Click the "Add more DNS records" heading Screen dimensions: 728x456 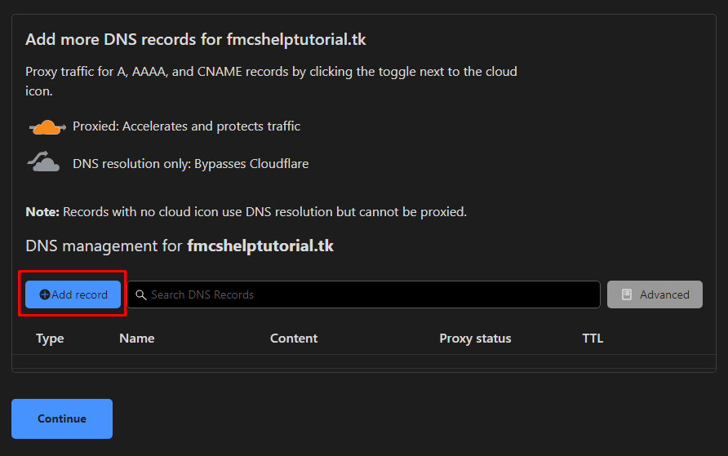tap(195, 40)
